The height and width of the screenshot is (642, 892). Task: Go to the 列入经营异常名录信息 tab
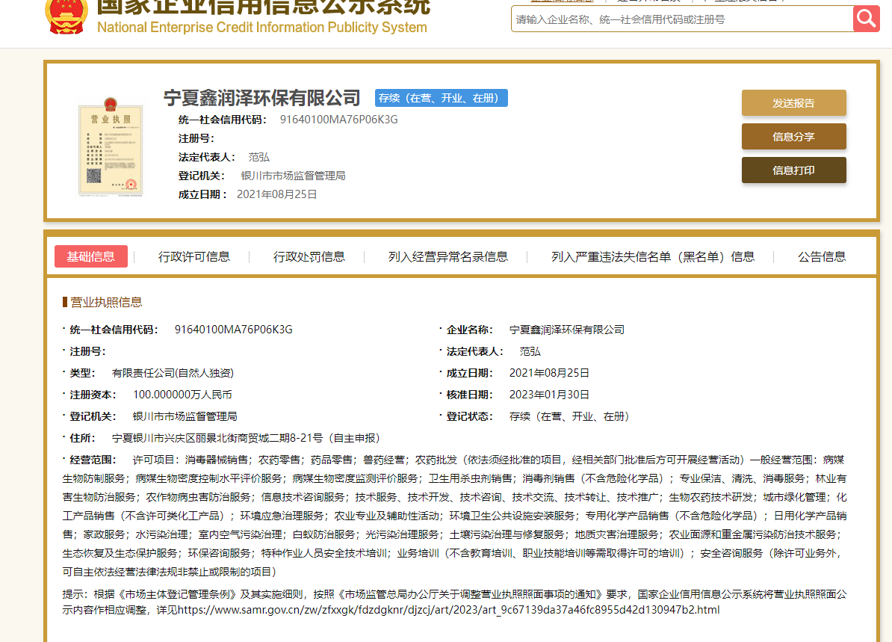(x=447, y=256)
